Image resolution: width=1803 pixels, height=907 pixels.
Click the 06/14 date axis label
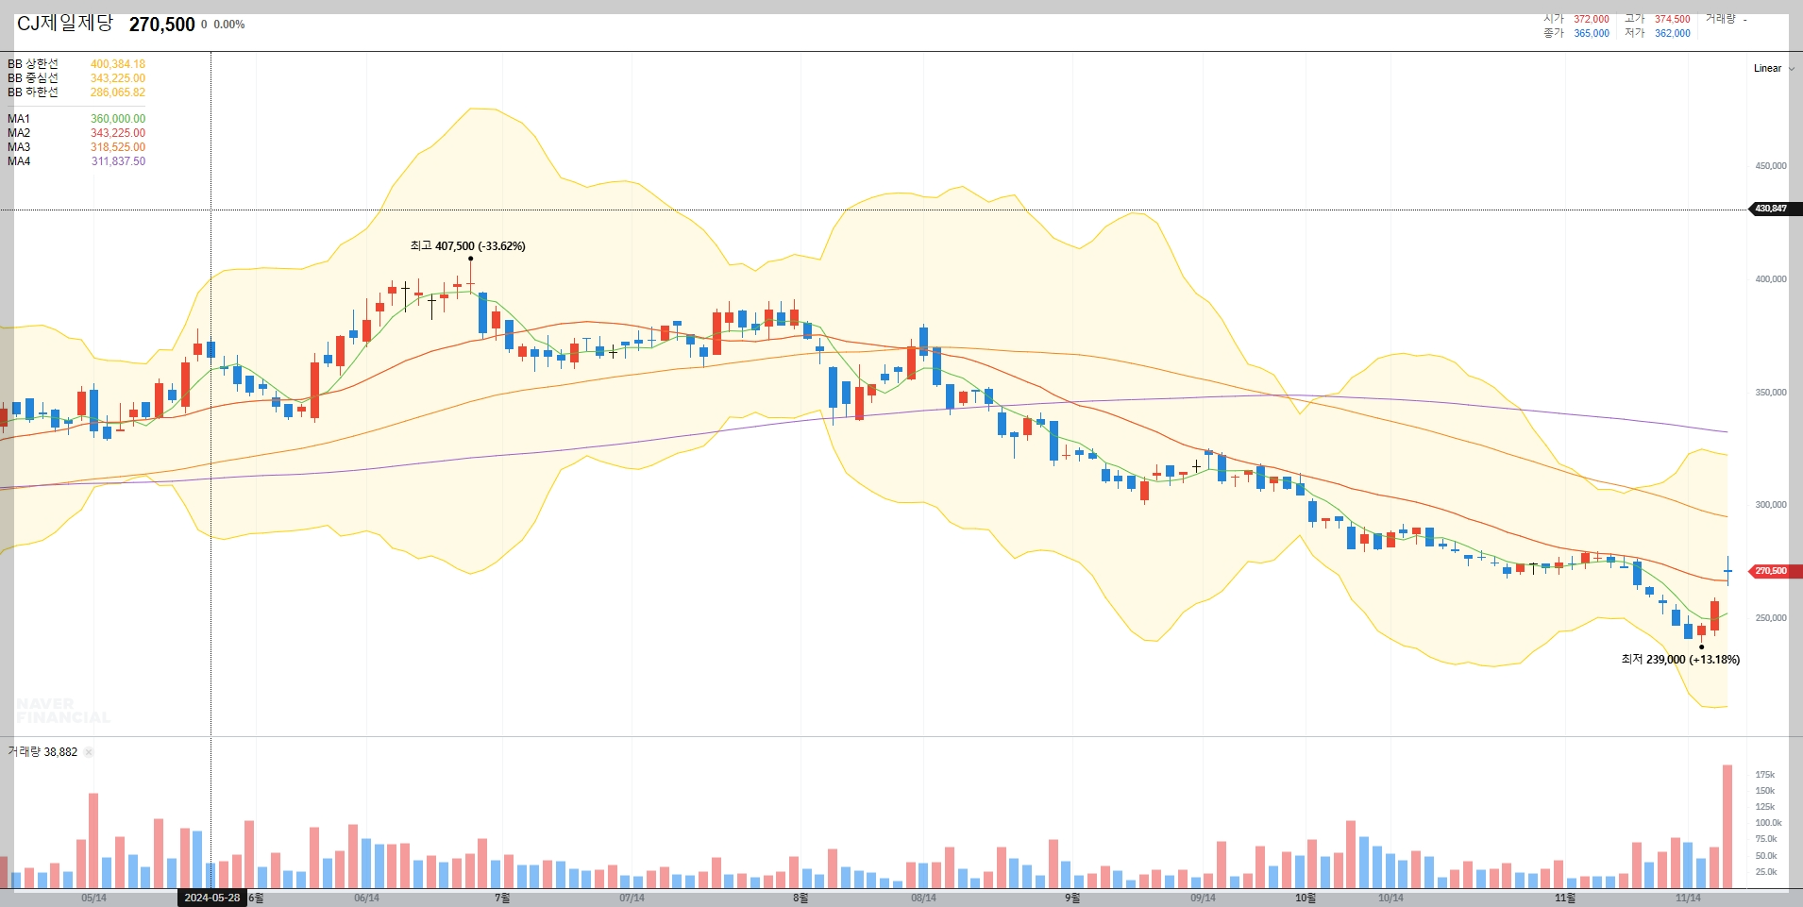click(x=366, y=899)
